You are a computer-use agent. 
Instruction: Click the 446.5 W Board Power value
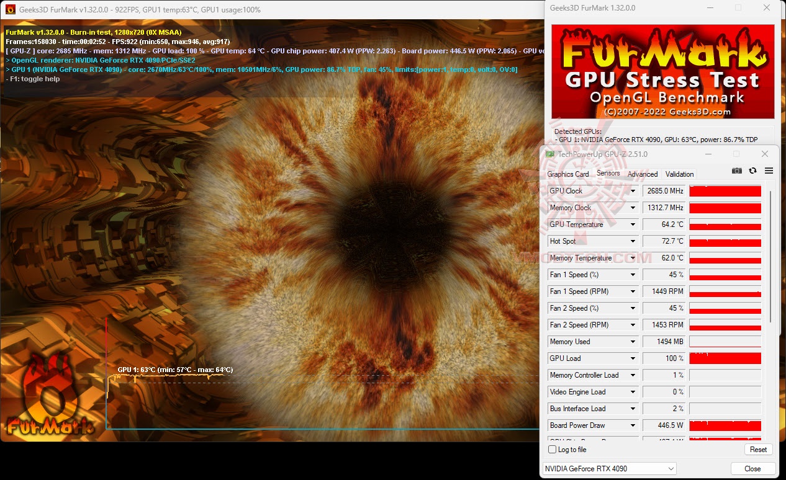point(664,425)
